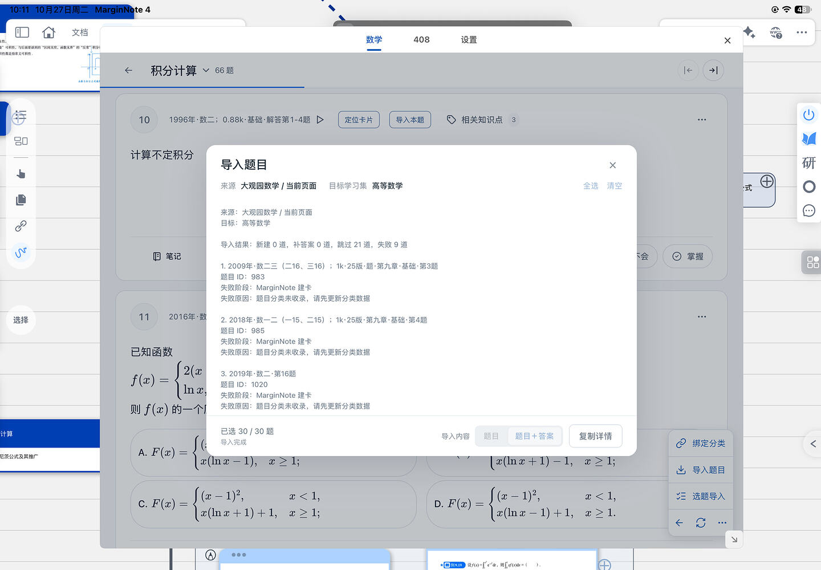Click the 研 icon in right panel
Viewport: 821px width, 570px height.
click(x=808, y=163)
